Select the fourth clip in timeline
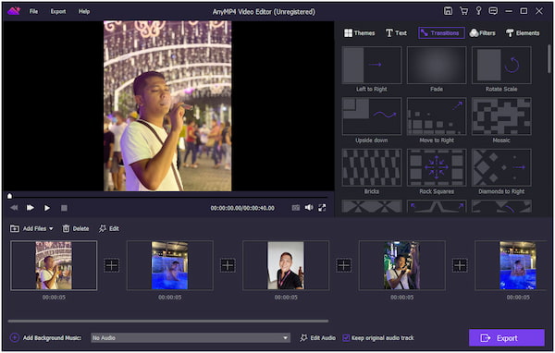Image resolution: width=555 pixels, height=353 pixels. [401, 265]
